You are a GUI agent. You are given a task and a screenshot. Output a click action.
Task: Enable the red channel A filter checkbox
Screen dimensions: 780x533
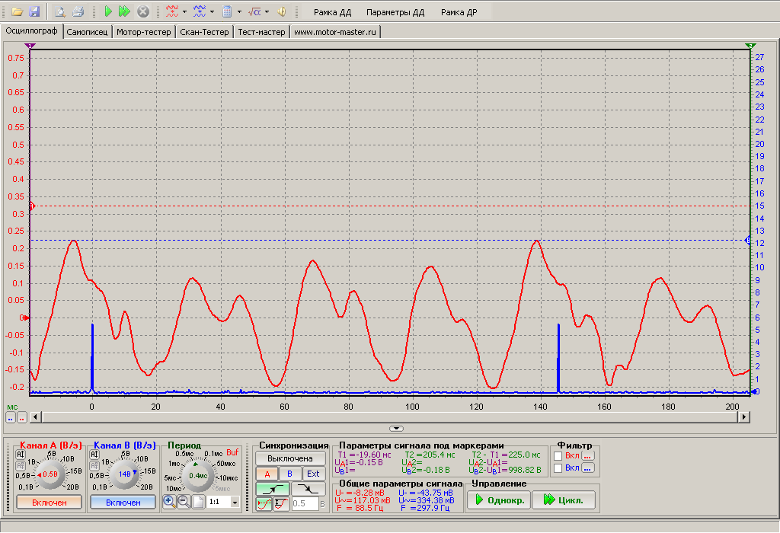[x=558, y=456]
